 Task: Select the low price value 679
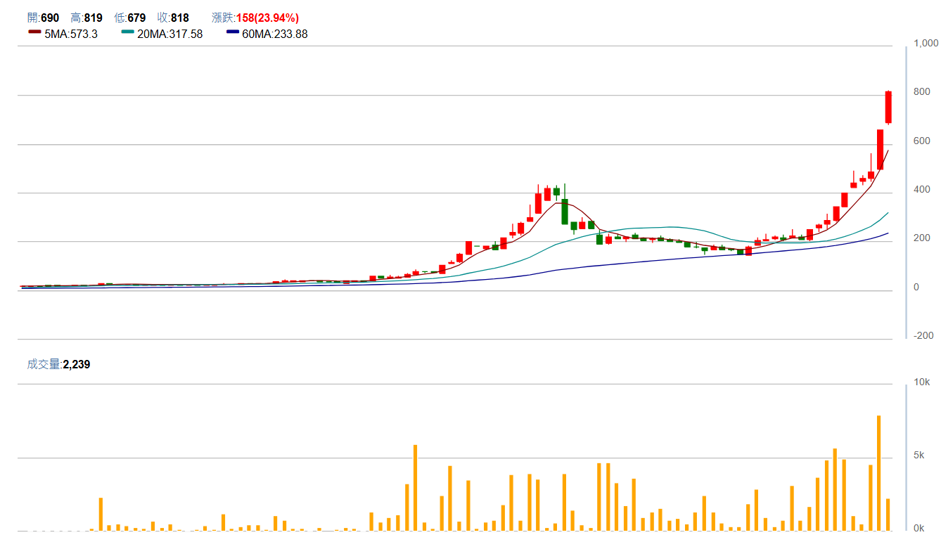(x=136, y=18)
